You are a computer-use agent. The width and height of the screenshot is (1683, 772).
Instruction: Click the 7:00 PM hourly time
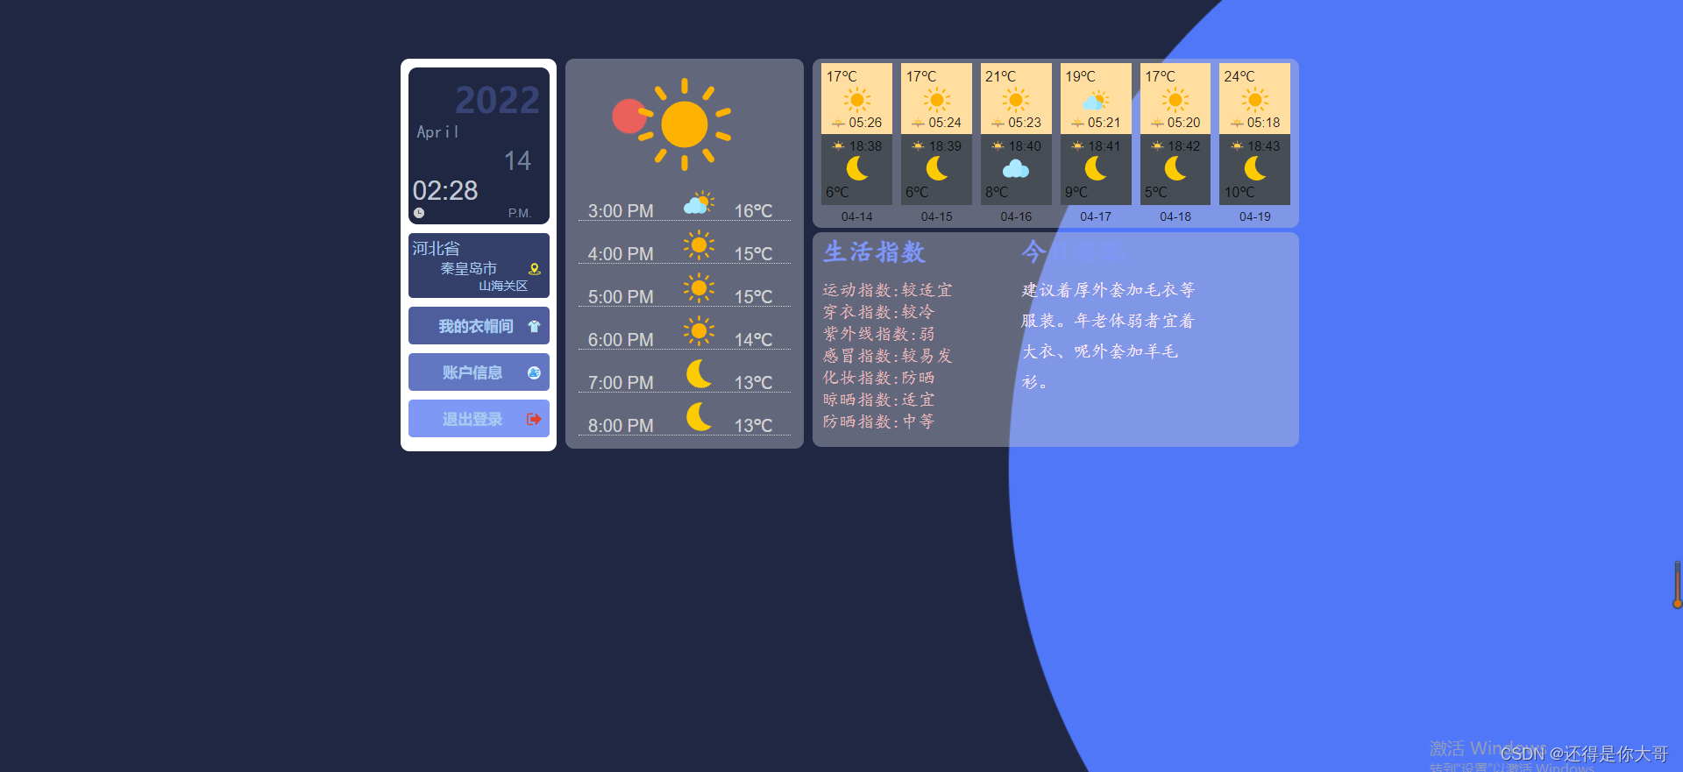[621, 383]
